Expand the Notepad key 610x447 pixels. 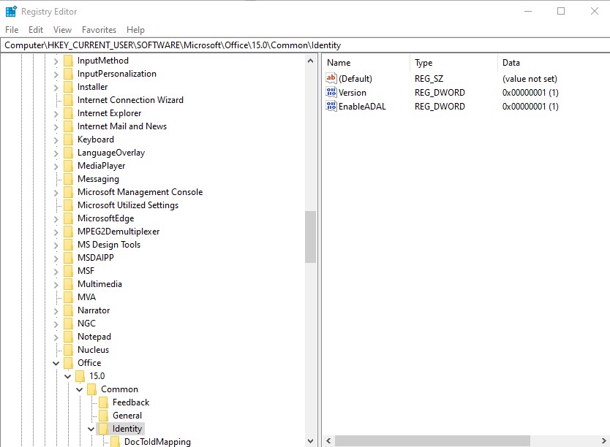[56, 337]
